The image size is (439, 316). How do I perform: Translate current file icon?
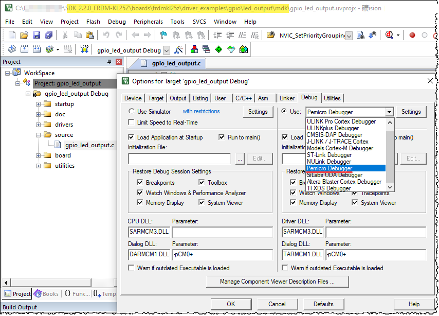[12, 49]
